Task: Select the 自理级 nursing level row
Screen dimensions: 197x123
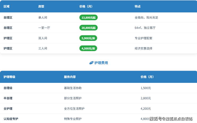Action: point(8,88)
